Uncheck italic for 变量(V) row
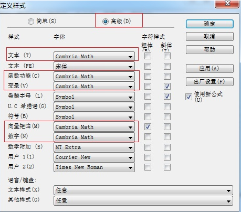 [167, 86]
